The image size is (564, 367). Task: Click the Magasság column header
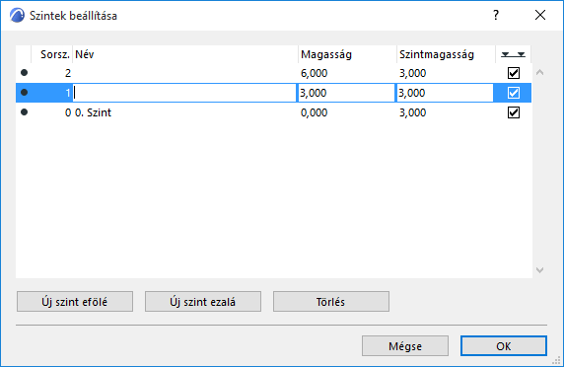point(326,54)
